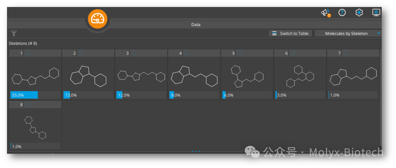The height and width of the screenshot is (168, 396).
Task: Select skeleton 3 structure thumbnail
Action: 142,76
